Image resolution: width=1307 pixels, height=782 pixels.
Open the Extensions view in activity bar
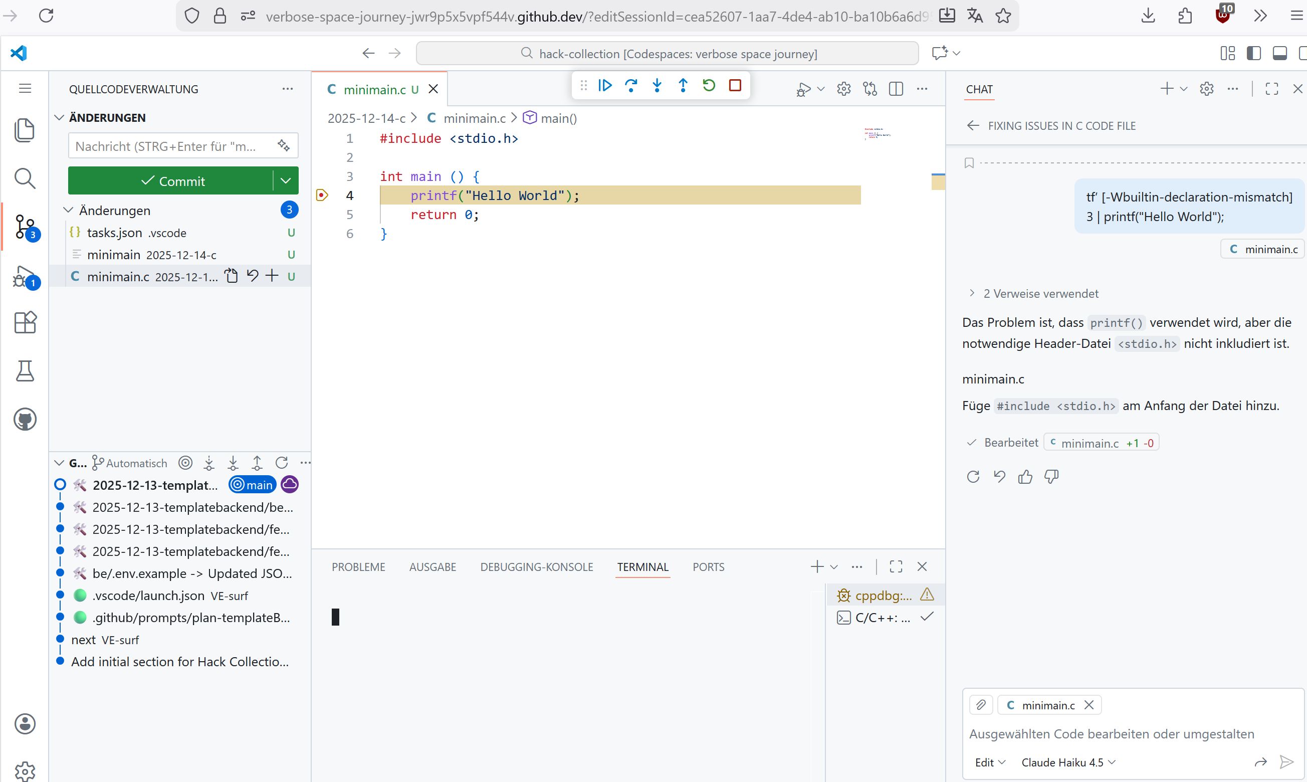pos(25,322)
